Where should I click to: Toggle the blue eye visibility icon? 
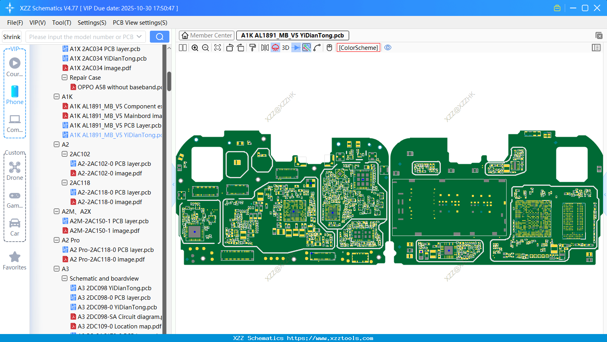pyautogui.click(x=388, y=48)
